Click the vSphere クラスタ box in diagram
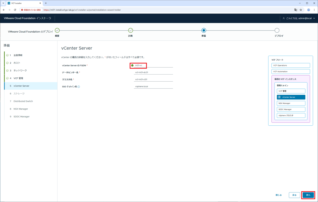The height and width of the screenshot is (202, 318). pos(291,116)
